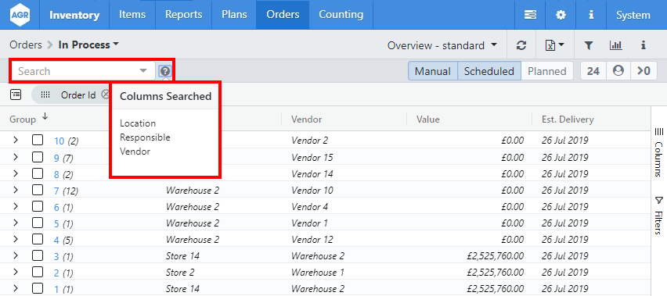Open the stacked list icon in top bar
667x296 pixels.
click(530, 15)
